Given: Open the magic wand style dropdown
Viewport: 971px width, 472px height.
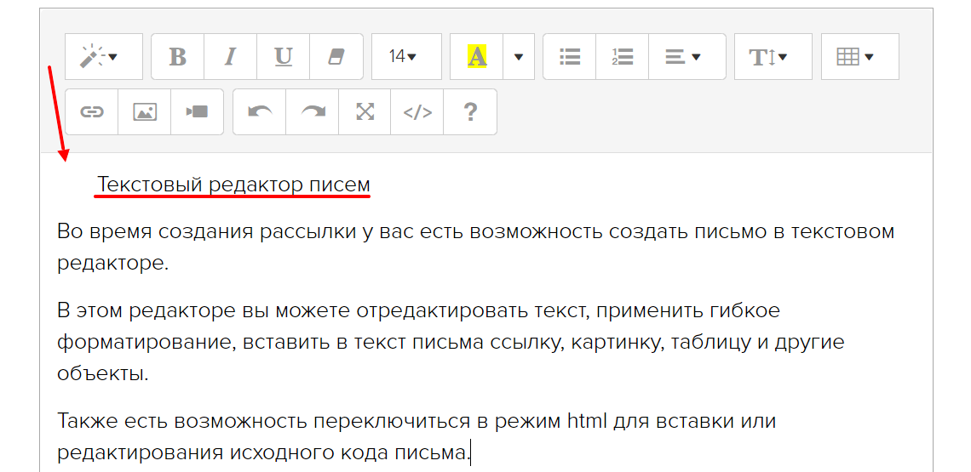Looking at the screenshot, I should point(103,57).
